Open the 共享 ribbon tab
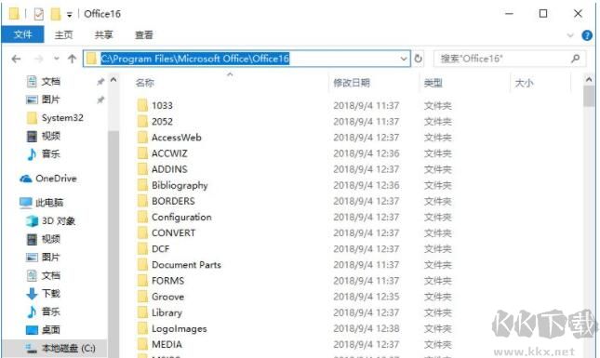This screenshot has width=600, height=358. 103,34
